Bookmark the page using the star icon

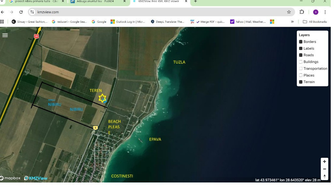(289, 12)
